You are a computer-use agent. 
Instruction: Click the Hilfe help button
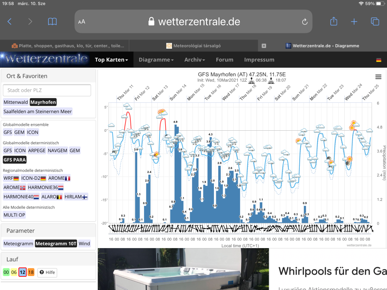click(47, 272)
